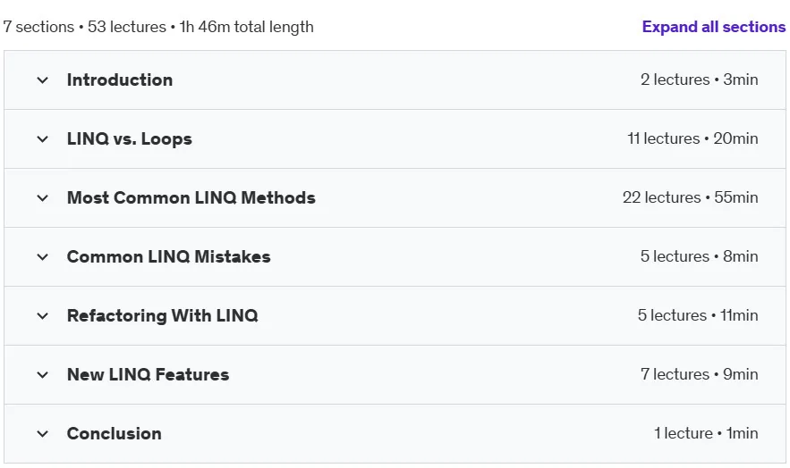Open the New LINQ Features chevron

click(43, 374)
